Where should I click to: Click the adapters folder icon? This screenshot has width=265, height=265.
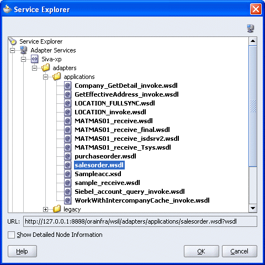click(x=46, y=67)
